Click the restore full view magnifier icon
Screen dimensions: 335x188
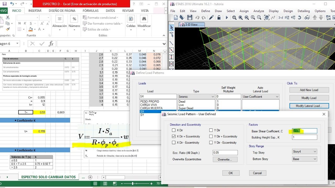241,17
